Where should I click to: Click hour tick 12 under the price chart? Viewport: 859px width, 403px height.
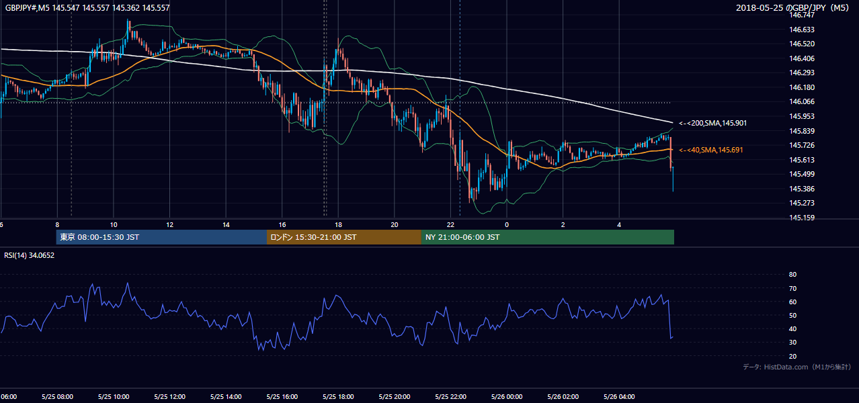coord(169,224)
